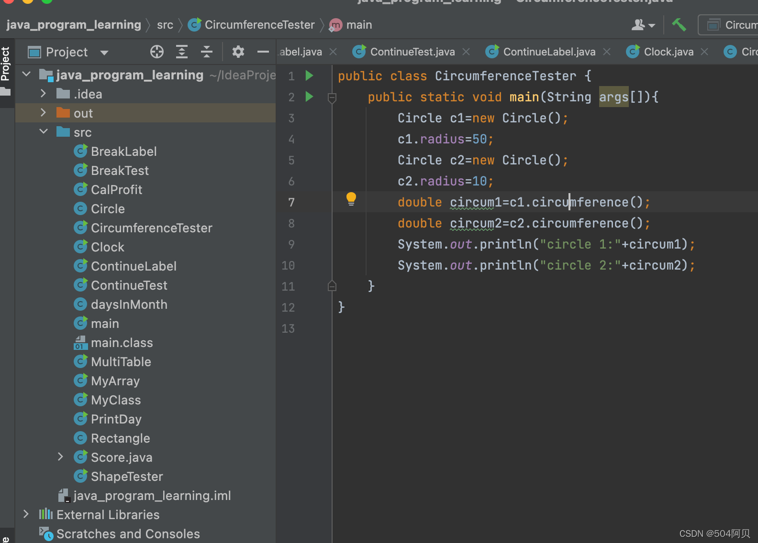Collapse the java_program_learning root node

[x=27, y=75]
